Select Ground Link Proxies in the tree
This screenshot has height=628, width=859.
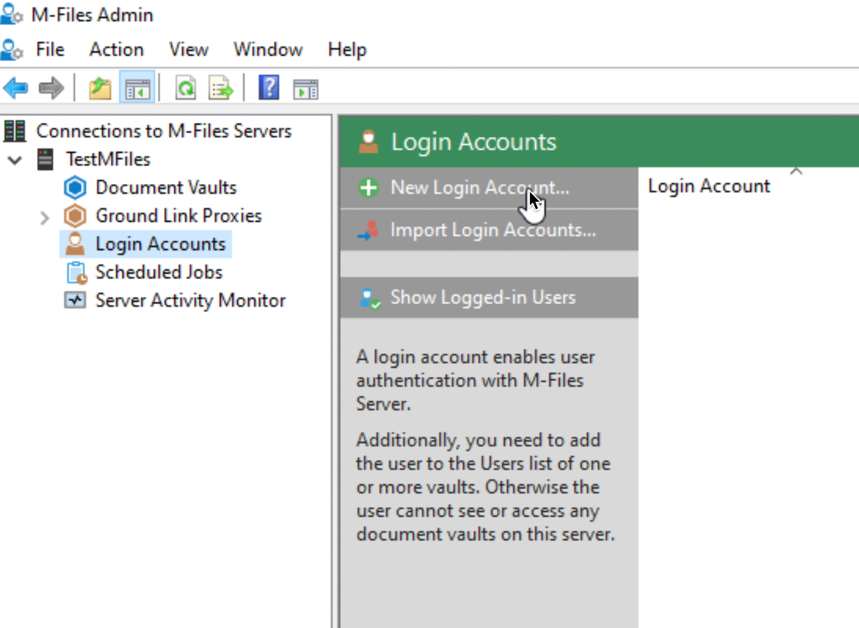point(179,215)
